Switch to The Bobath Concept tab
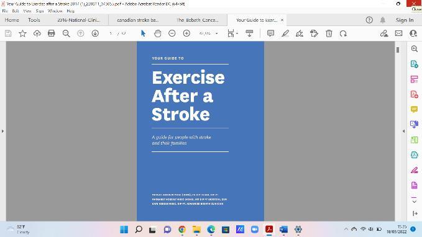 [x=197, y=20]
